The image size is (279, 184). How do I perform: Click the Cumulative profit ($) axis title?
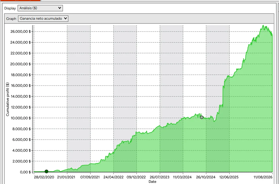[x=7, y=99]
